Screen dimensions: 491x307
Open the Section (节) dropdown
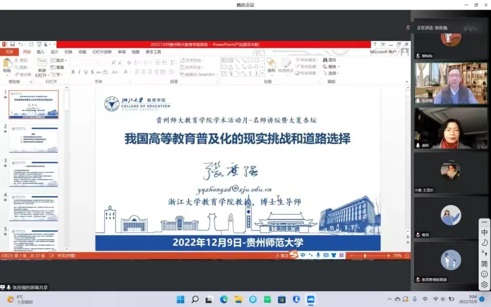coord(57,75)
